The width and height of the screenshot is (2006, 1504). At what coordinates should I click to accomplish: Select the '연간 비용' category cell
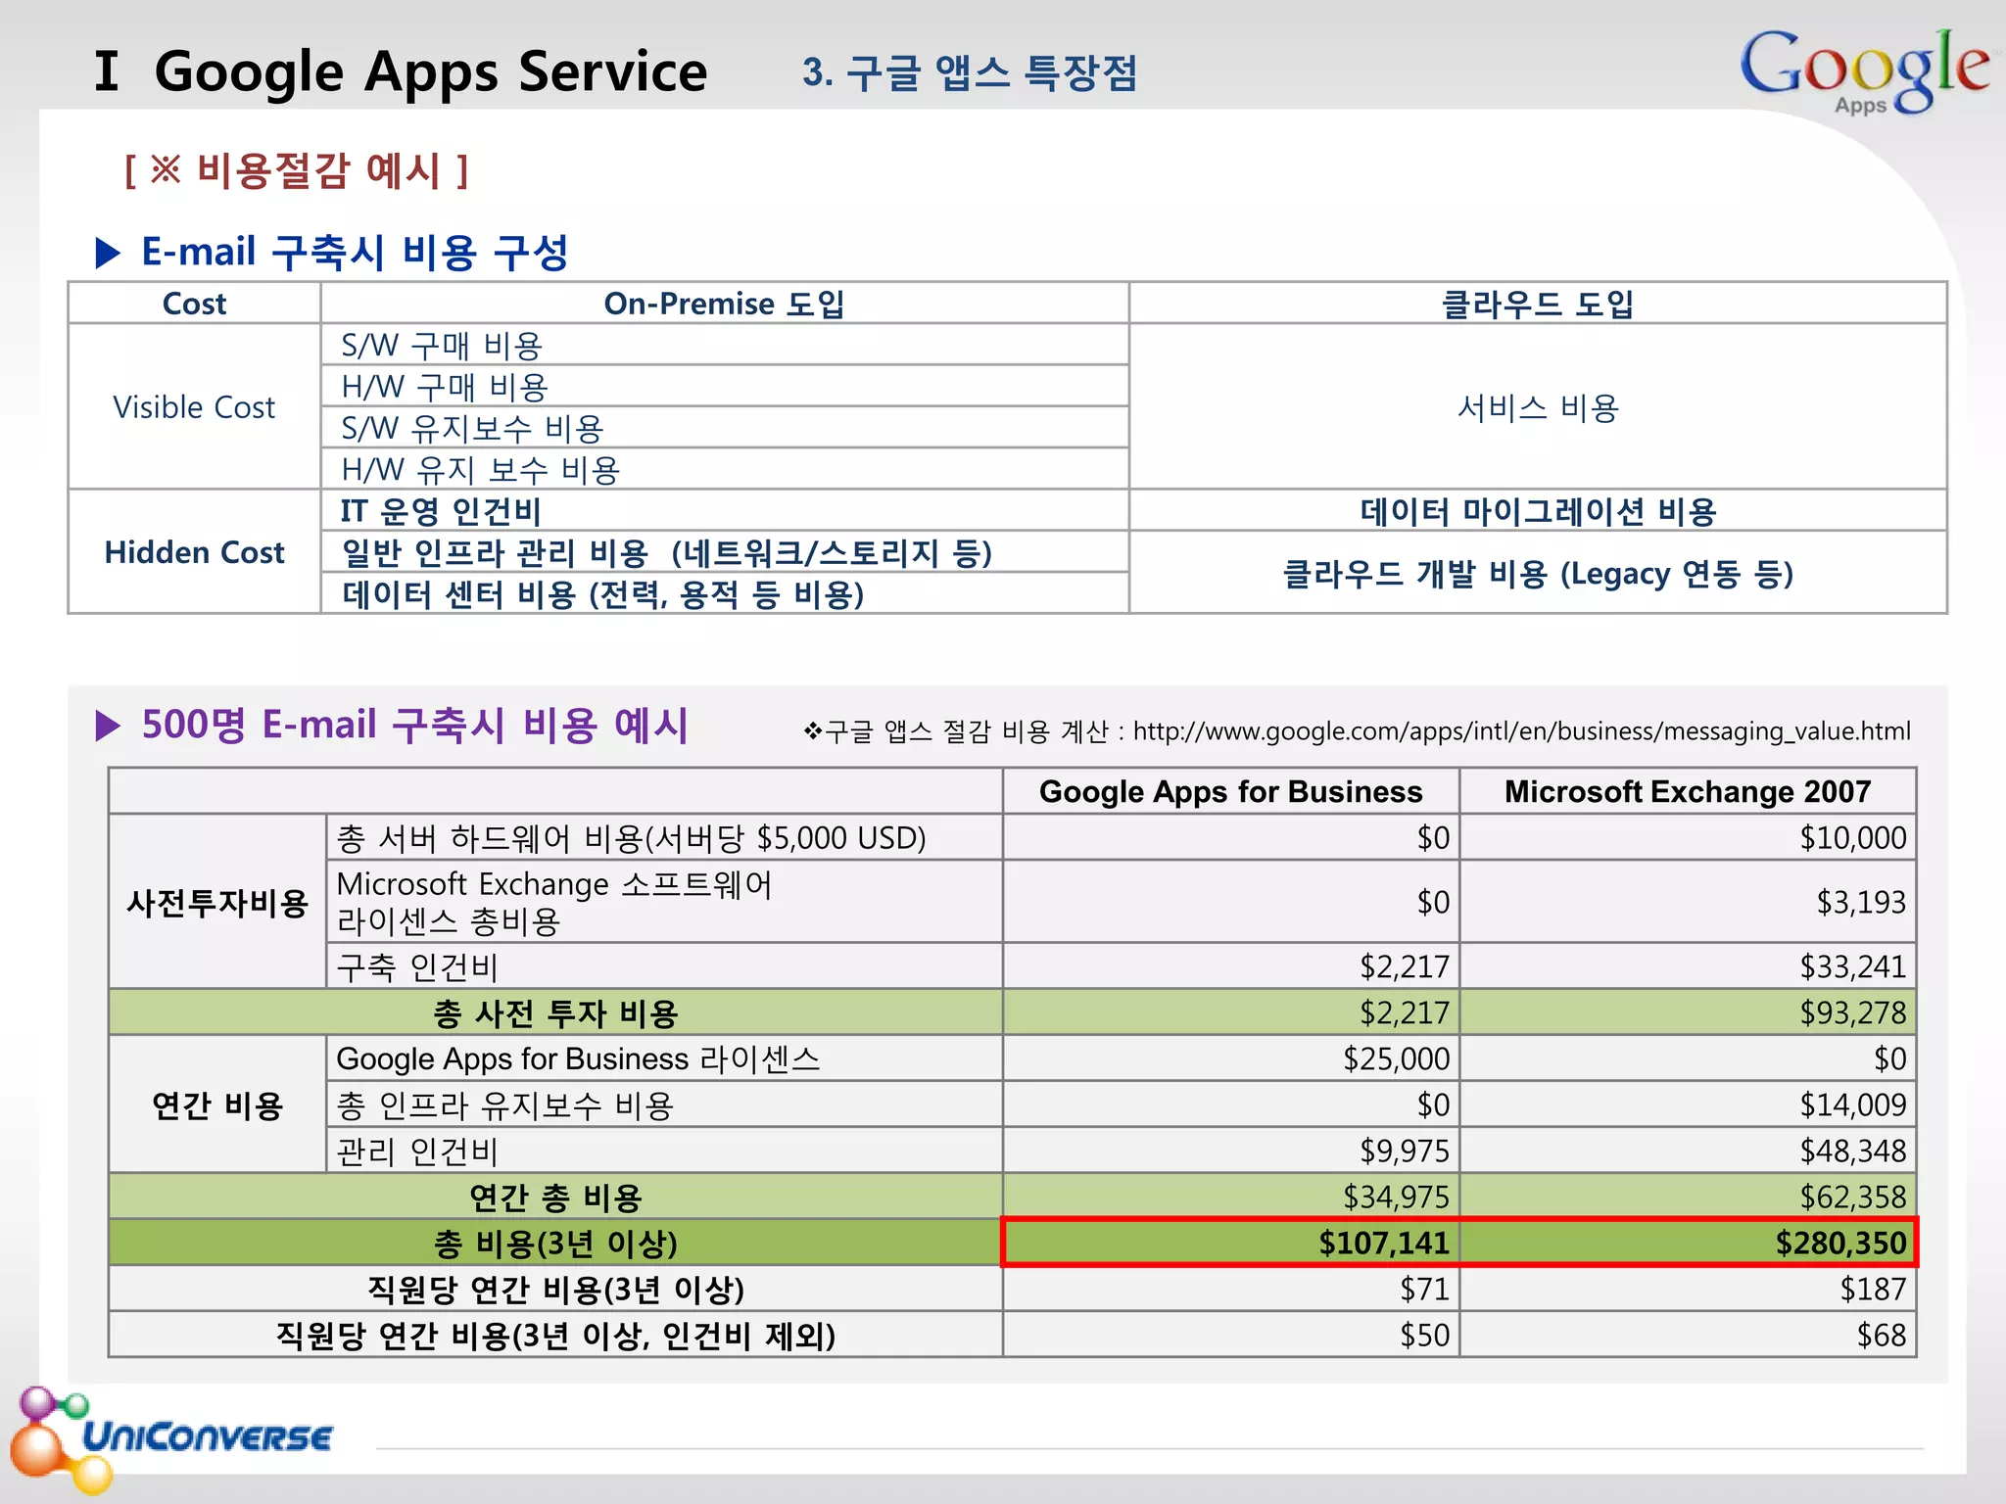pyautogui.click(x=217, y=1104)
